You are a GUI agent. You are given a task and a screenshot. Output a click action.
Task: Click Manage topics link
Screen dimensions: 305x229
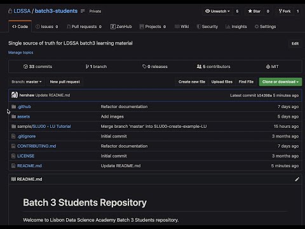tap(21, 52)
